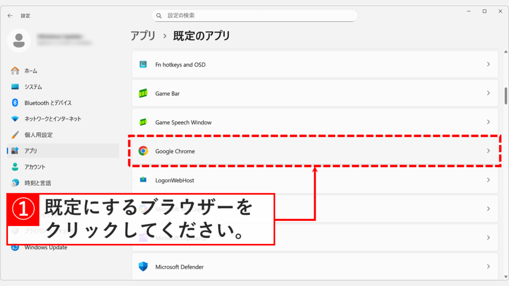Click the LogonWebHost app icon

[x=144, y=180]
